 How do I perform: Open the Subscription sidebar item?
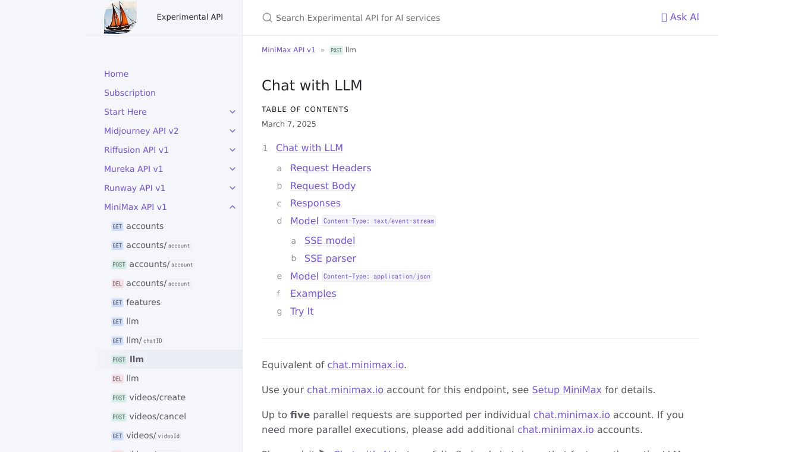coord(130,93)
